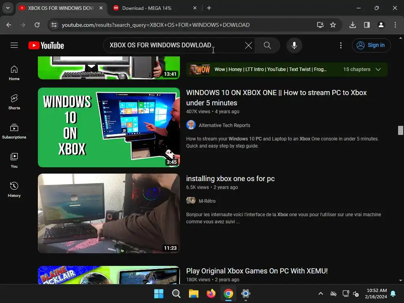Open the Windows Start menu
404x303 pixels.
[159, 294]
